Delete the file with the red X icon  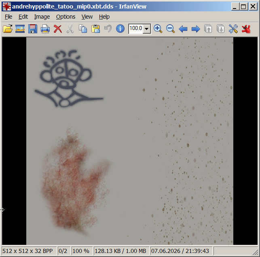pos(58,29)
